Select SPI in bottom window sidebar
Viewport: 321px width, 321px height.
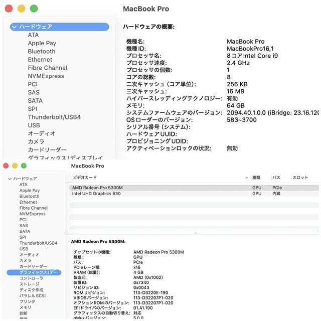coord(23,237)
